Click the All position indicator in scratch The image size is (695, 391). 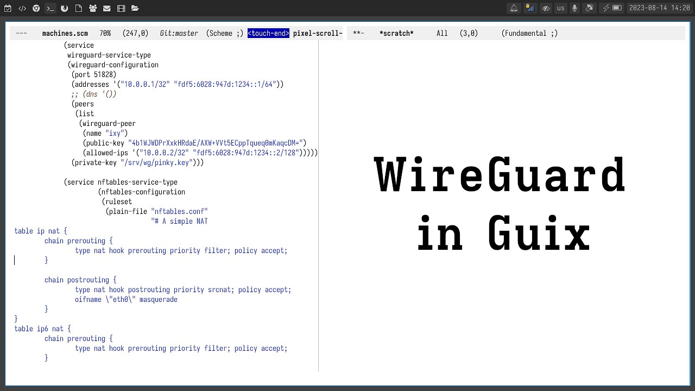442,33
